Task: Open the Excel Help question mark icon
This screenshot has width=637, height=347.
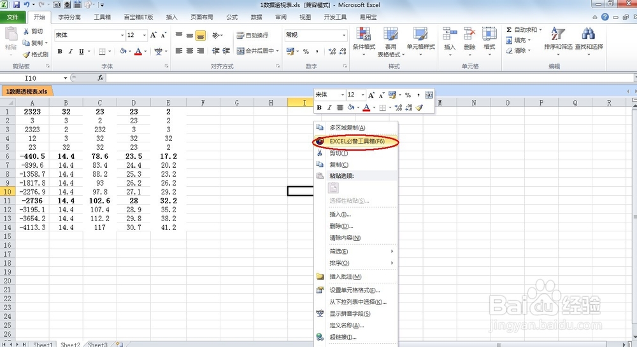Action: (605, 17)
